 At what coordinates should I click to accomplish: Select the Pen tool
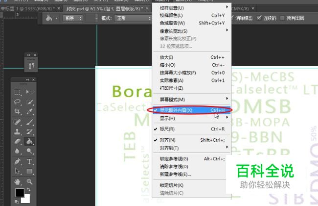18,161
